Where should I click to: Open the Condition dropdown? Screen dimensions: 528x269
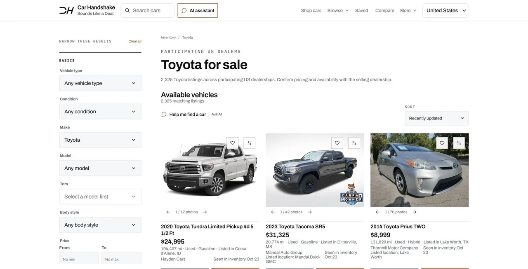tap(100, 112)
